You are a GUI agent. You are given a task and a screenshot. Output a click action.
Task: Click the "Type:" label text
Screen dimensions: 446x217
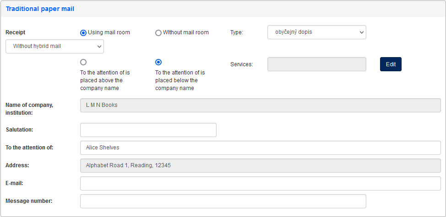236,32
